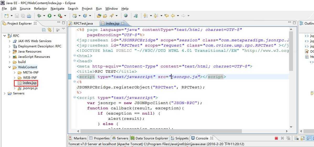This screenshot has height=147, width=314.
Task: Expand the Servers node
Action: pyautogui.click(x=5, y=93)
